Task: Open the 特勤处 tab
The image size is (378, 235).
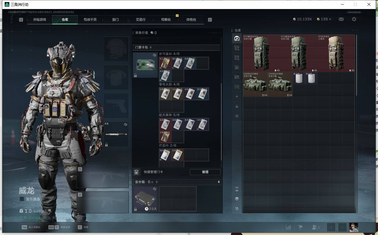Action: (x=166, y=20)
